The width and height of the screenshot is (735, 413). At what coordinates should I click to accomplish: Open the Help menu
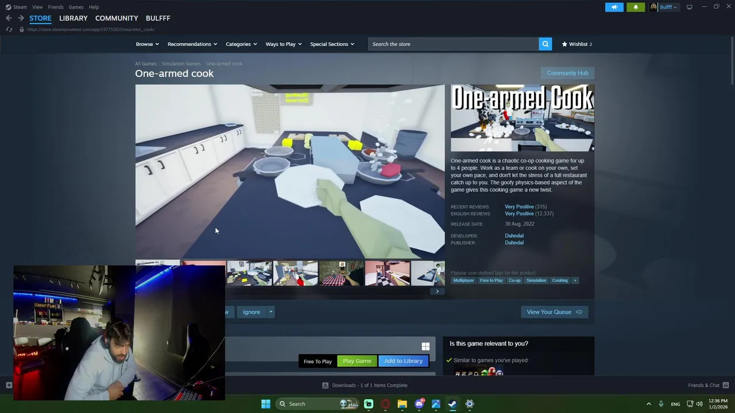[94, 7]
